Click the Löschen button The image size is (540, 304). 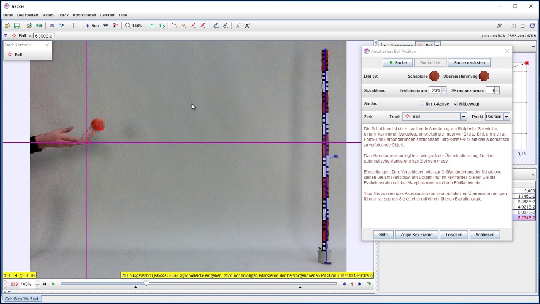coord(454,235)
